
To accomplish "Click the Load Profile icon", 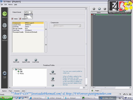I will pos(36,60).
